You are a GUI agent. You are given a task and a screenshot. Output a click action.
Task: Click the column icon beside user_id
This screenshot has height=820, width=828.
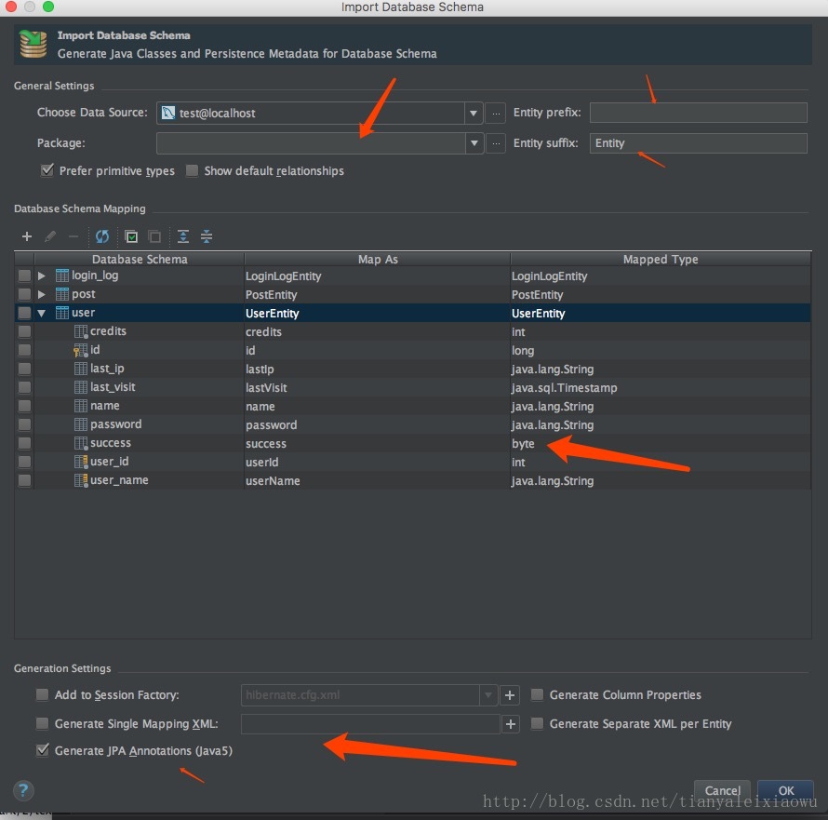tap(81, 462)
